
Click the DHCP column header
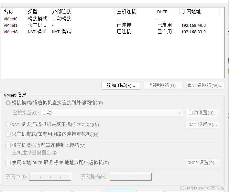pos(167,12)
